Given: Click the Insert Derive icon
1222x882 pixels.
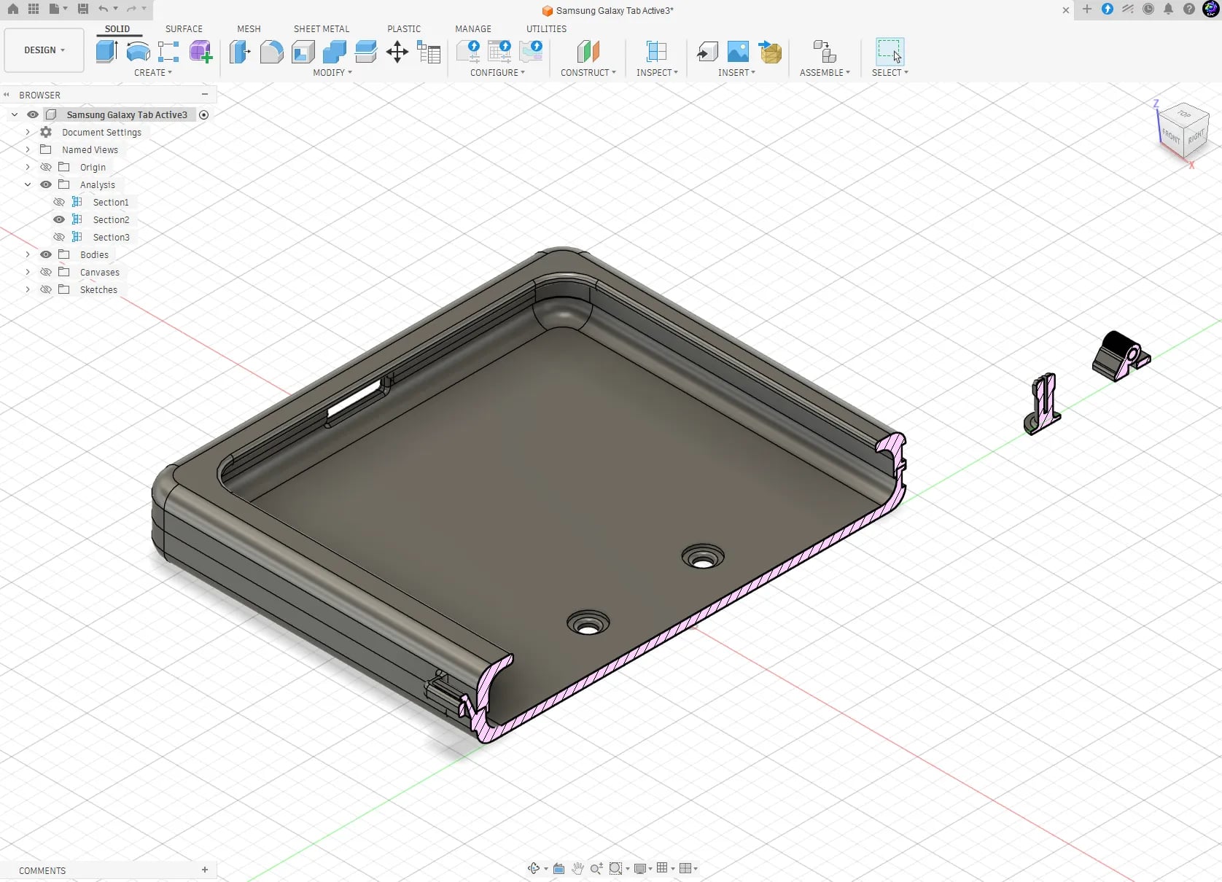Looking at the screenshot, I should (707, 52).
